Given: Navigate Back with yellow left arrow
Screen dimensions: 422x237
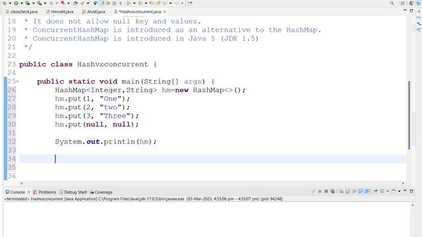Looking at the screenshot, I should click(x=165, y=3).
